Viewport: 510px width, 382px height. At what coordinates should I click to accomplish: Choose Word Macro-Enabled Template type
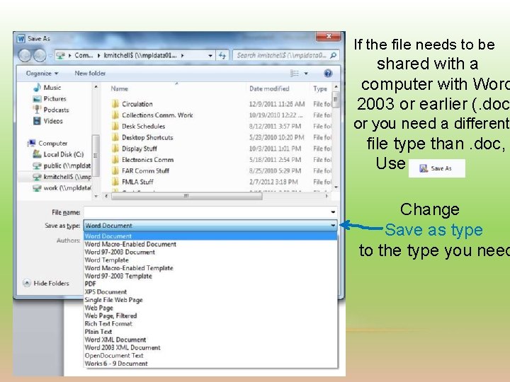pos(210,268)
